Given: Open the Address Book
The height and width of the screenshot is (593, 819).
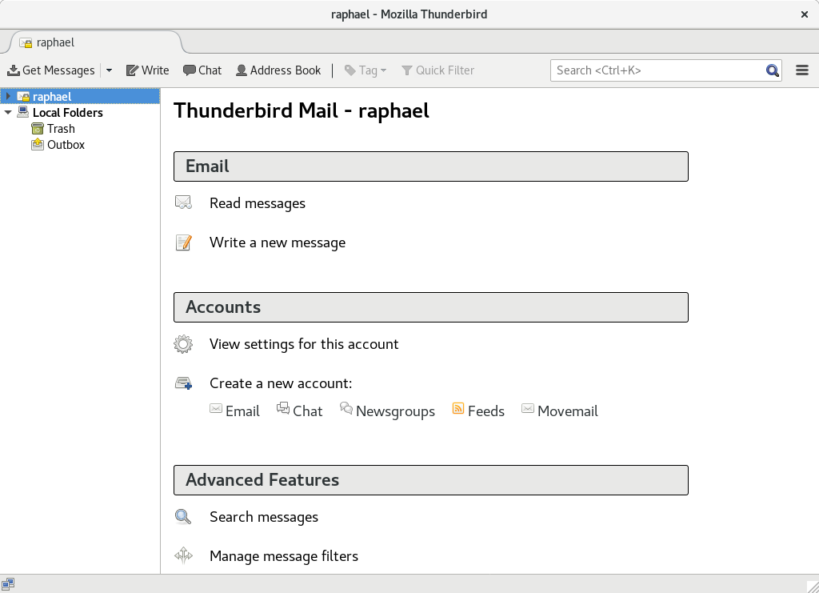Looking at the screenshot, I should 278,70.
